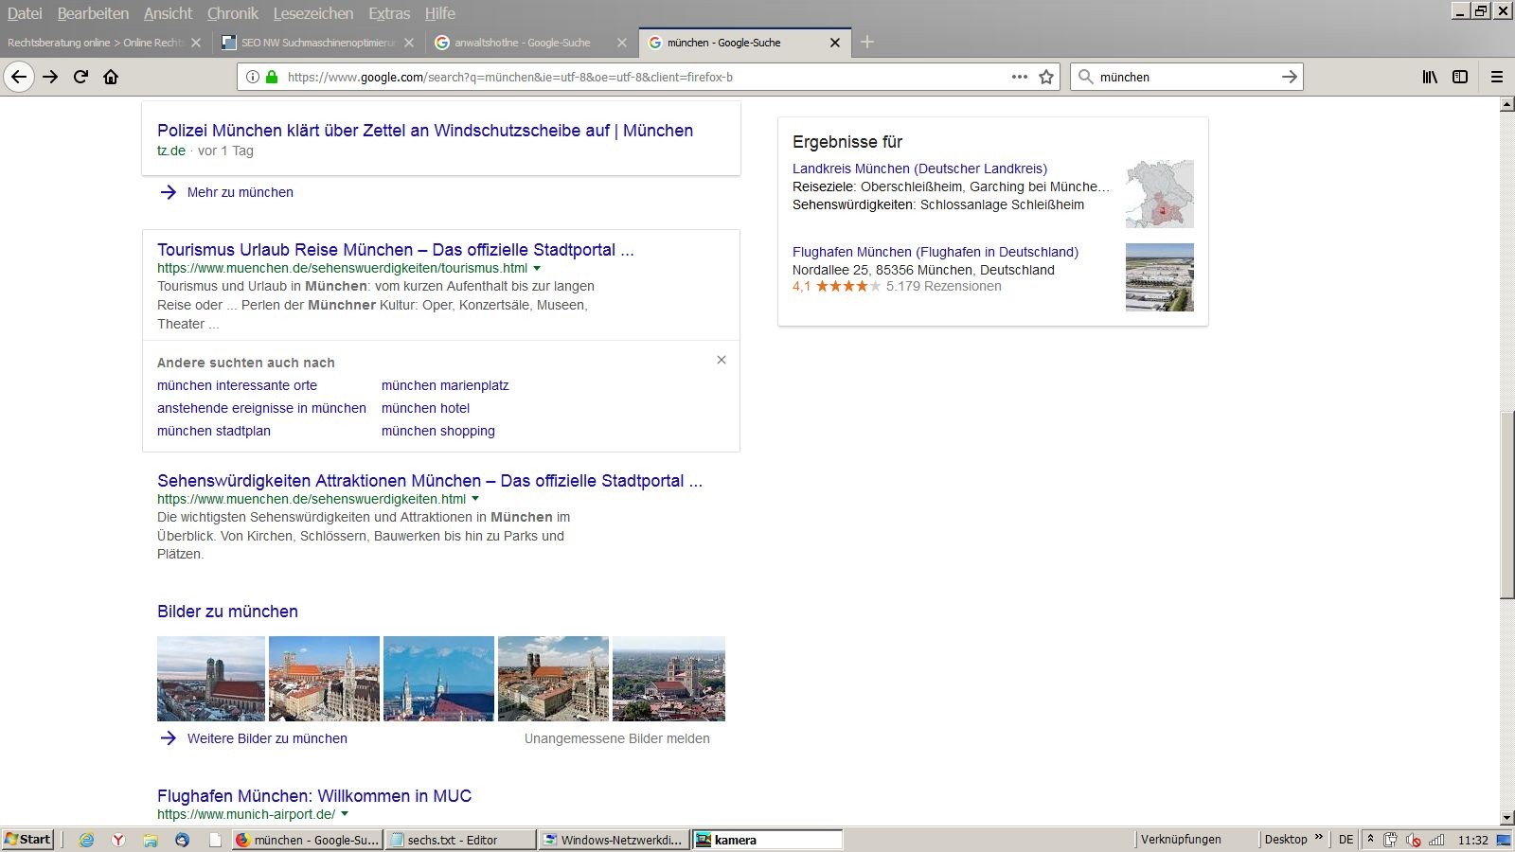Click 'münchen marienplatz' related search
The width and height of the screenshot is (1515, 852).
pyautogui.click(x=445, y=385)
